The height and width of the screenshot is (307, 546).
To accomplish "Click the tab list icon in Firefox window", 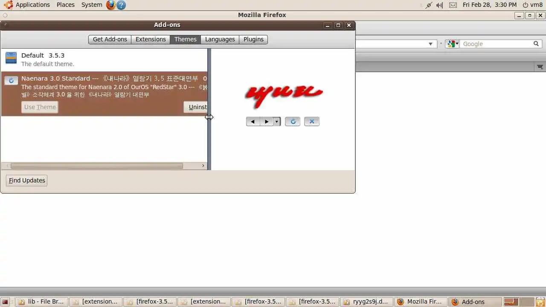I will [540, 67].
